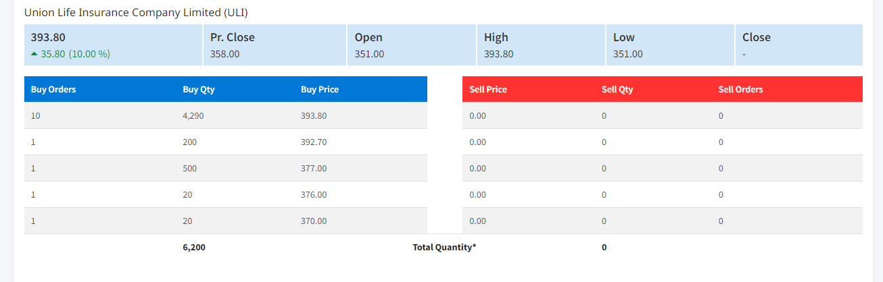The image size is (883, 282).
Task: Click the 377.00 buy price row
Action: 314,168
